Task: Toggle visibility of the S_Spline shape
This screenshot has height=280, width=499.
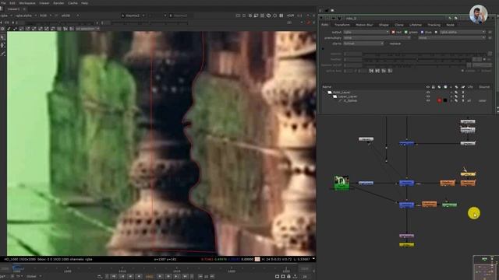Action: pos(428,100)
